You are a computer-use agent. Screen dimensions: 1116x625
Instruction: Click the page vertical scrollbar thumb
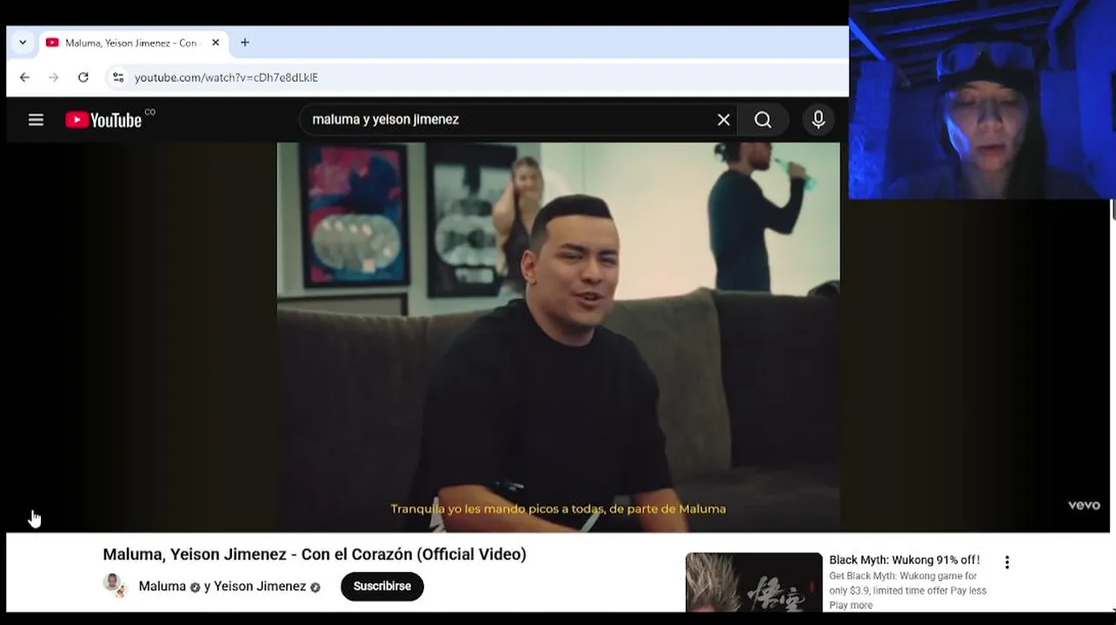pos(1113,209)
